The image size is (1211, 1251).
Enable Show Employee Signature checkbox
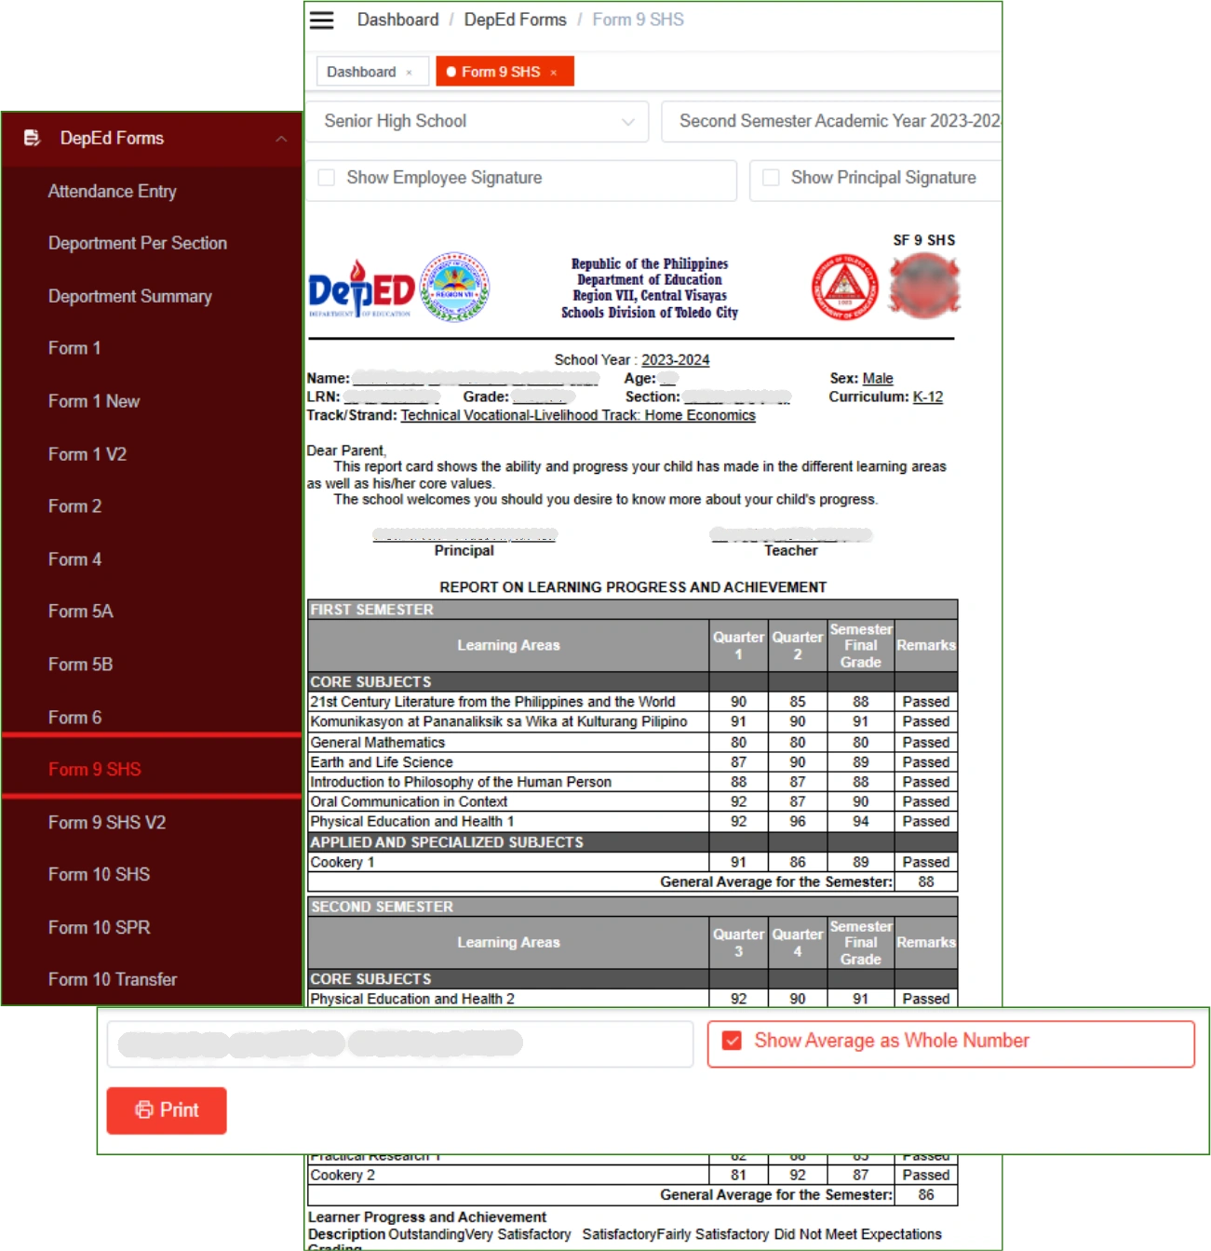(x=327, y=178)
